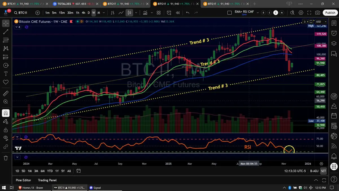The image size is (339, 191).
Task: Select the trend line drawing tool
Action: pyautogui.click(x=6, y=32)
